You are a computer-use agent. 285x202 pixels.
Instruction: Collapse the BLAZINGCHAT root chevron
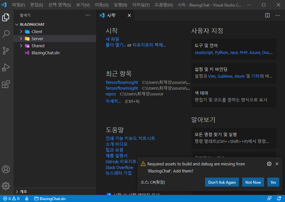coord(17,24)
